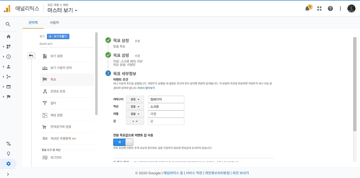Click 수정 next to 목표 설명
Screen dimensions: 360x178
137,56
